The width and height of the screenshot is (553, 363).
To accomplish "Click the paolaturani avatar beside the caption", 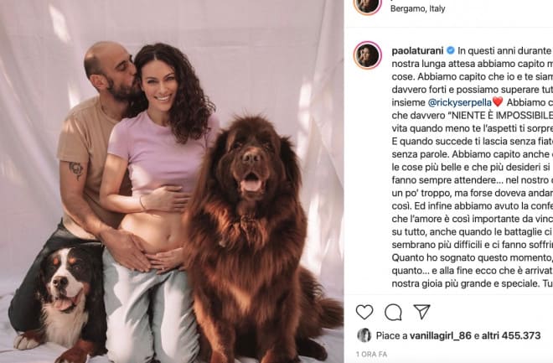I will pos(368,55).
